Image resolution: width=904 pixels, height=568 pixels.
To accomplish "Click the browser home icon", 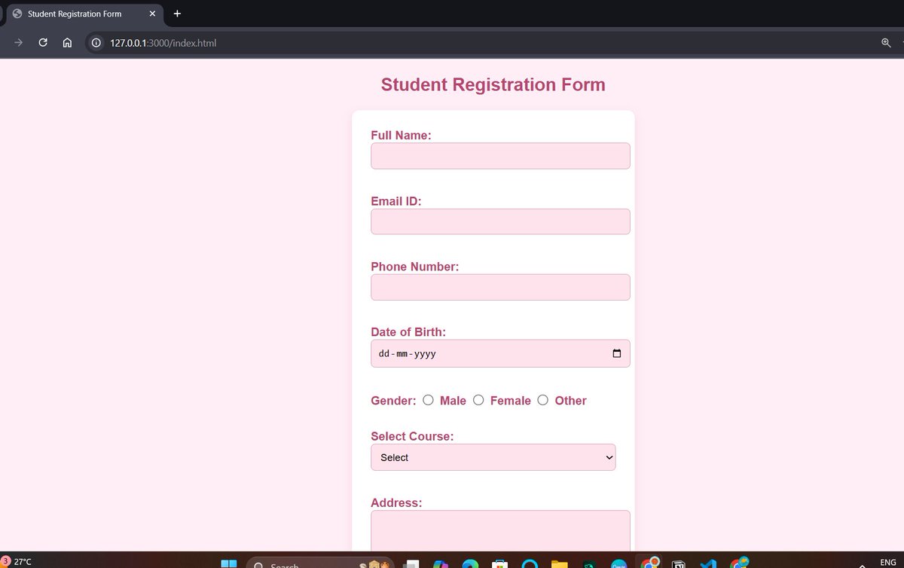I will 67,43.
